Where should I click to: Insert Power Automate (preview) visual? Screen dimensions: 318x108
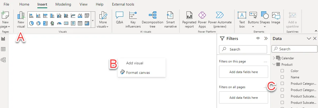[220, 20]
